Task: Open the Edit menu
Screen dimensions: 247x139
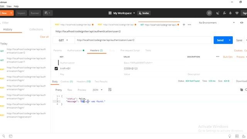Action: 2,6
